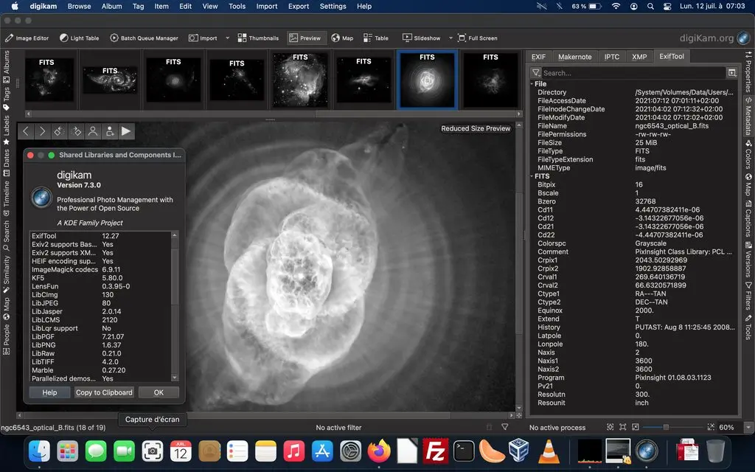The height and width of the screenshot is (472, 755).
Task: Collapse the FITS metadata group
Action: (x=532, y=176)
